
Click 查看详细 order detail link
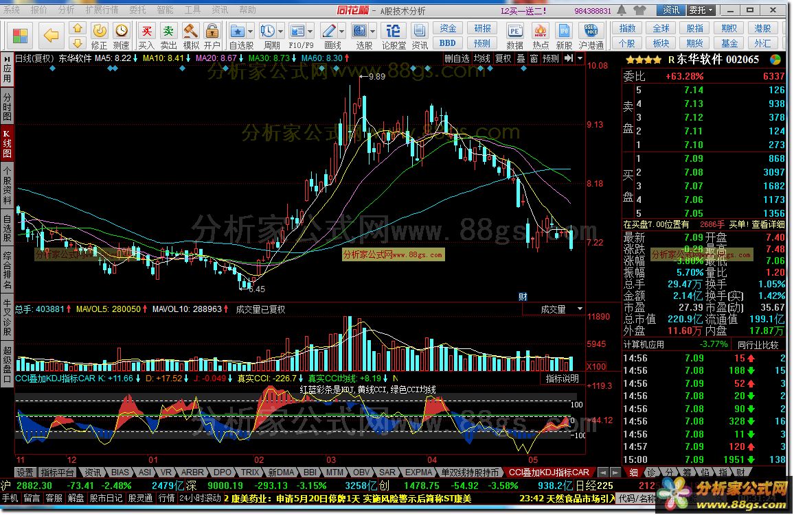click(x=768, y=224)
